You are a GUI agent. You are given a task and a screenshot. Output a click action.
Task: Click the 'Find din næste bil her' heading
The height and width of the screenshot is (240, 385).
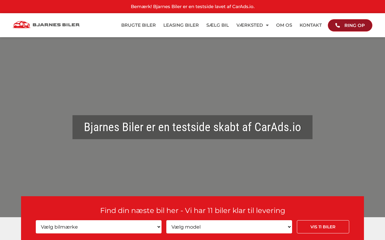[x=192, y=210]
